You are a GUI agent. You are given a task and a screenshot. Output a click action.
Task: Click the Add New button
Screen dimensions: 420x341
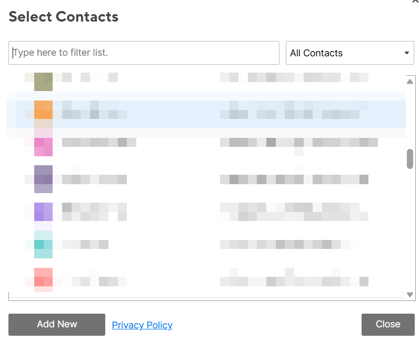[x=57, y=324]
